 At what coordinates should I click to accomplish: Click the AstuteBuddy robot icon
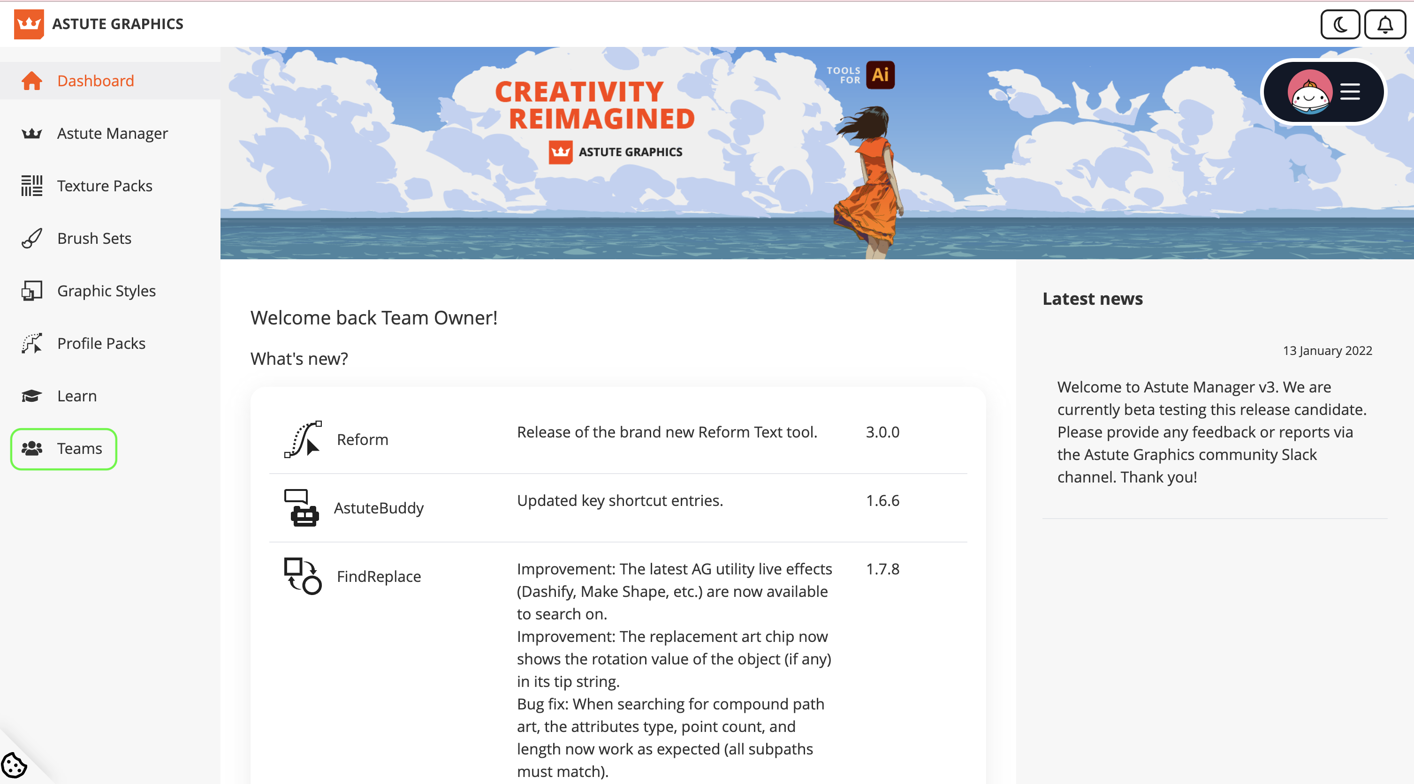[x=301, y=507]
